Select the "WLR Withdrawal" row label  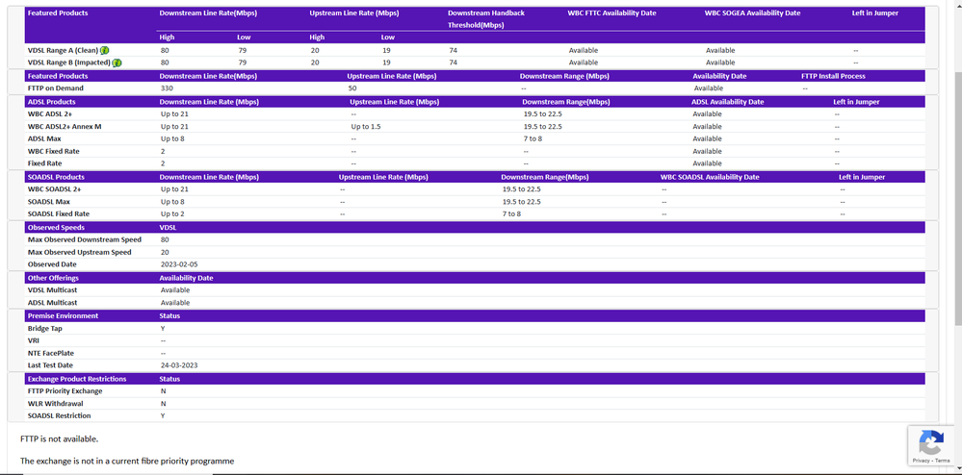coord(55,403)
